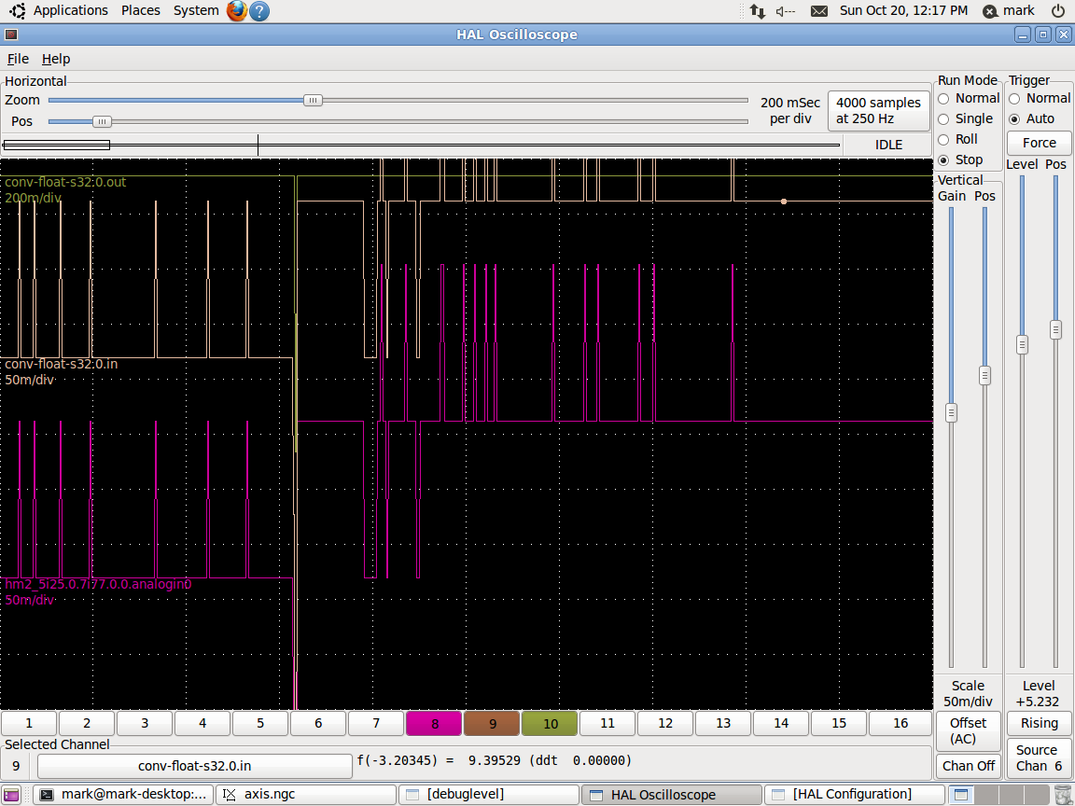The height and width of the screenshot is (806, 1075).
Task: Click the trigger Pos slider handle
Action: (1055, 329)
